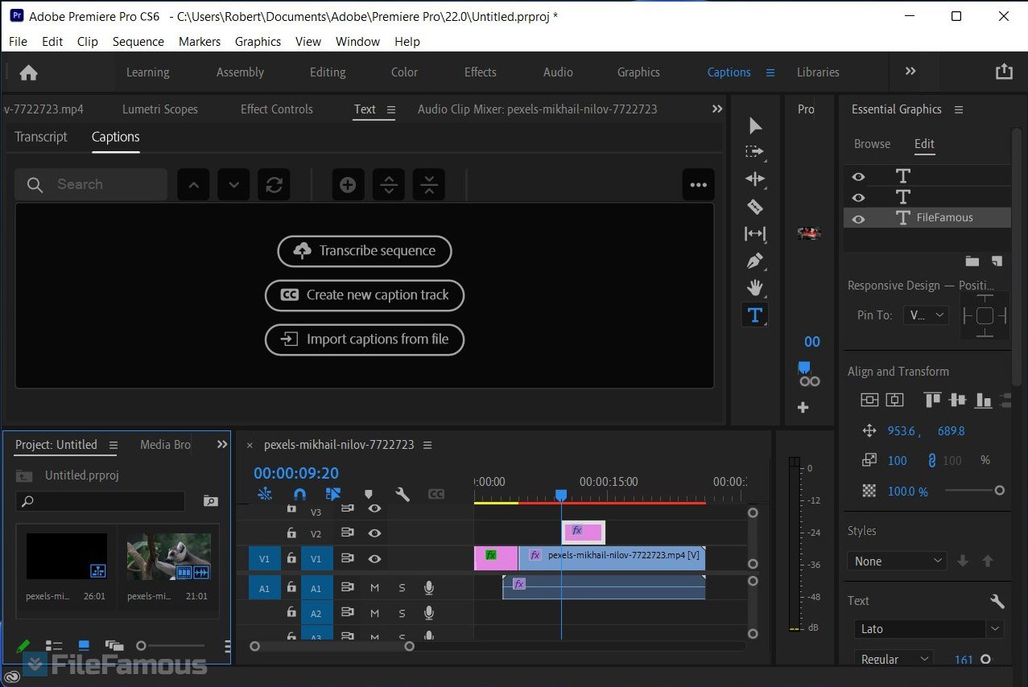Click the font size slider next to 161
The height and width of the screenshot is (687, 1028).
(x=985, y=660)
